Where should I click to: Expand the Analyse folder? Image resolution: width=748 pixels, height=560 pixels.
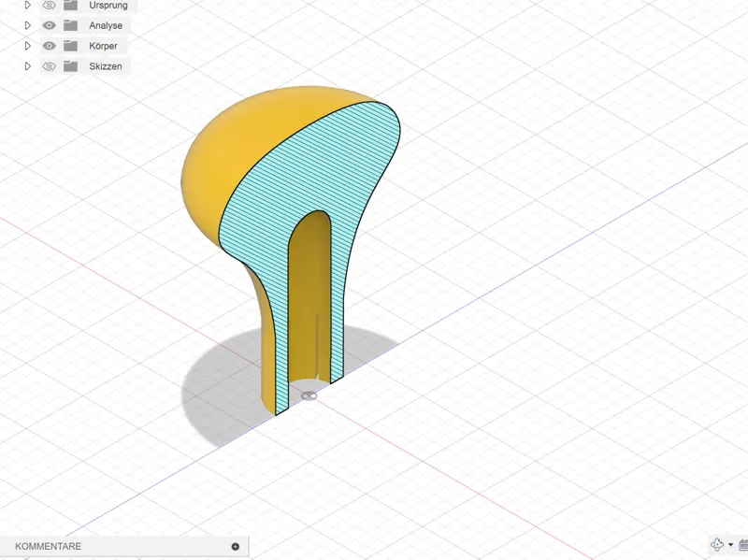coord(28,25)
